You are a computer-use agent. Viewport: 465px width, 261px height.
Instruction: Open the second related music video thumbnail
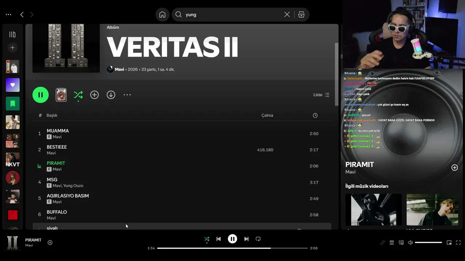coord(432,210)
